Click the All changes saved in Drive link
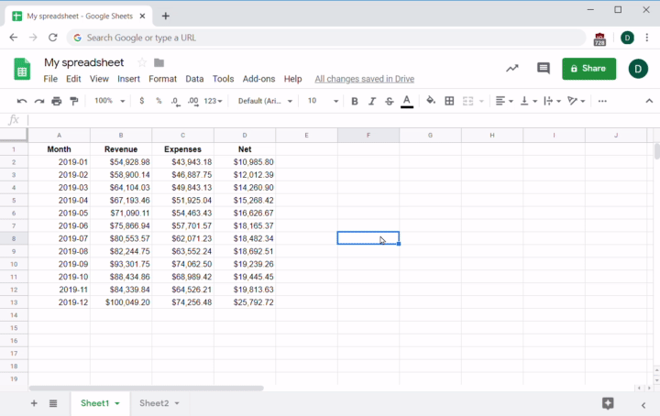The image size is (660, 416). click(x=364, y=80)
